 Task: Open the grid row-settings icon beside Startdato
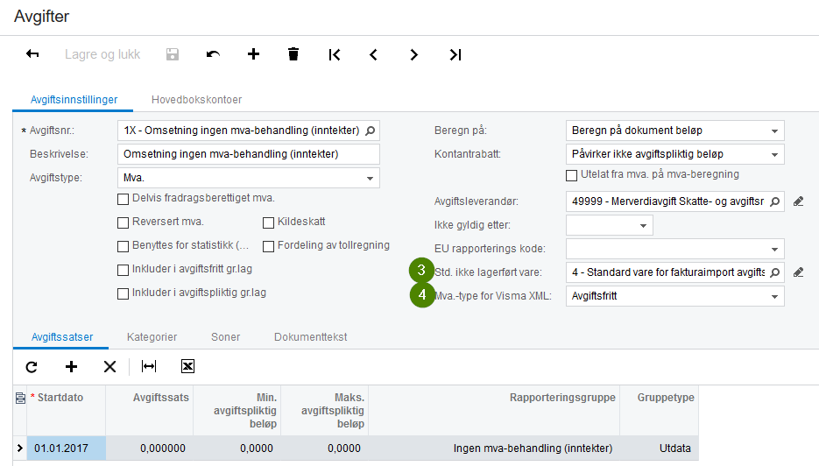(x=20, y=398)
